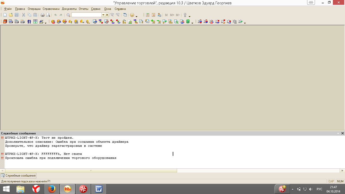Expand the search field dropdown arrow
The image size is (345, 194).
point(103,15)
